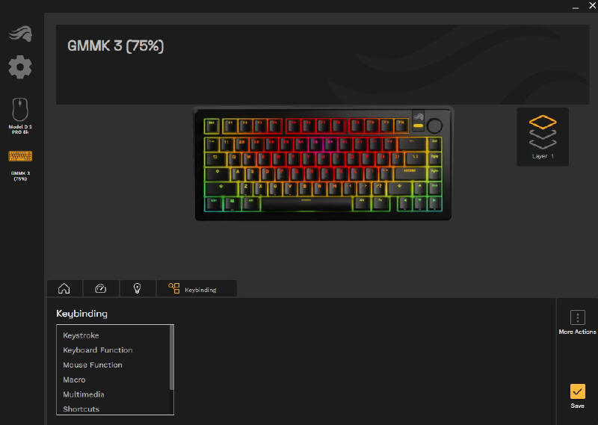Open the lighting bulb tab

pyautogui.click(x=138, y=288)
